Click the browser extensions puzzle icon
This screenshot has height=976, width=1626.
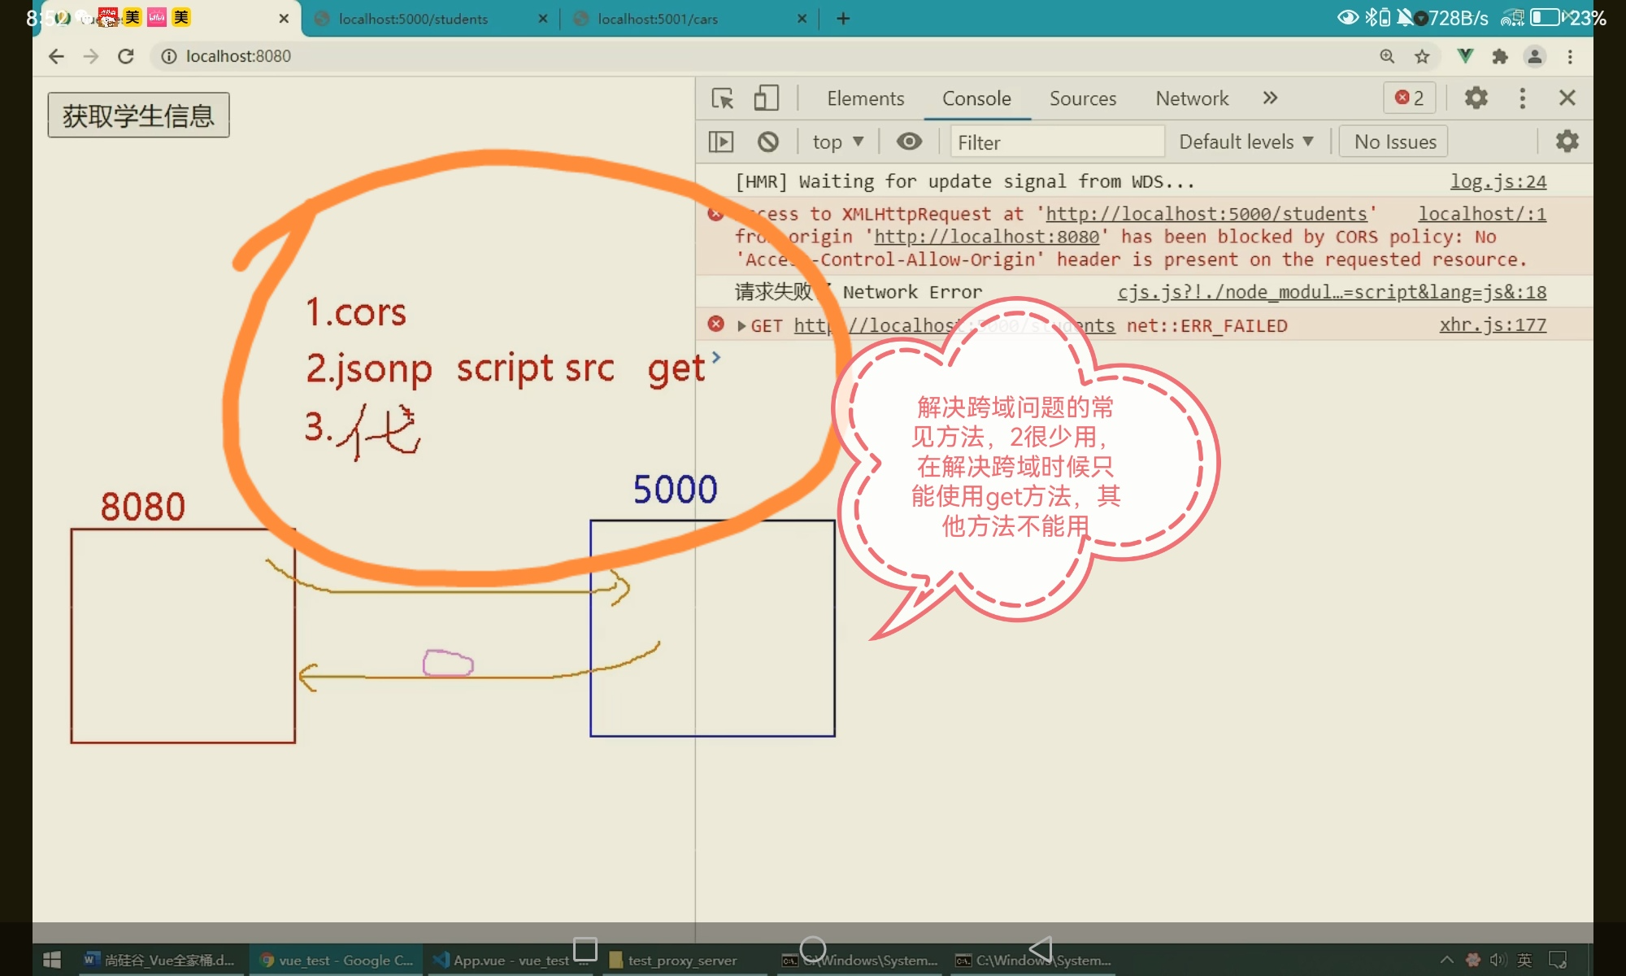pyautogui.click(x=1500, y=56)
